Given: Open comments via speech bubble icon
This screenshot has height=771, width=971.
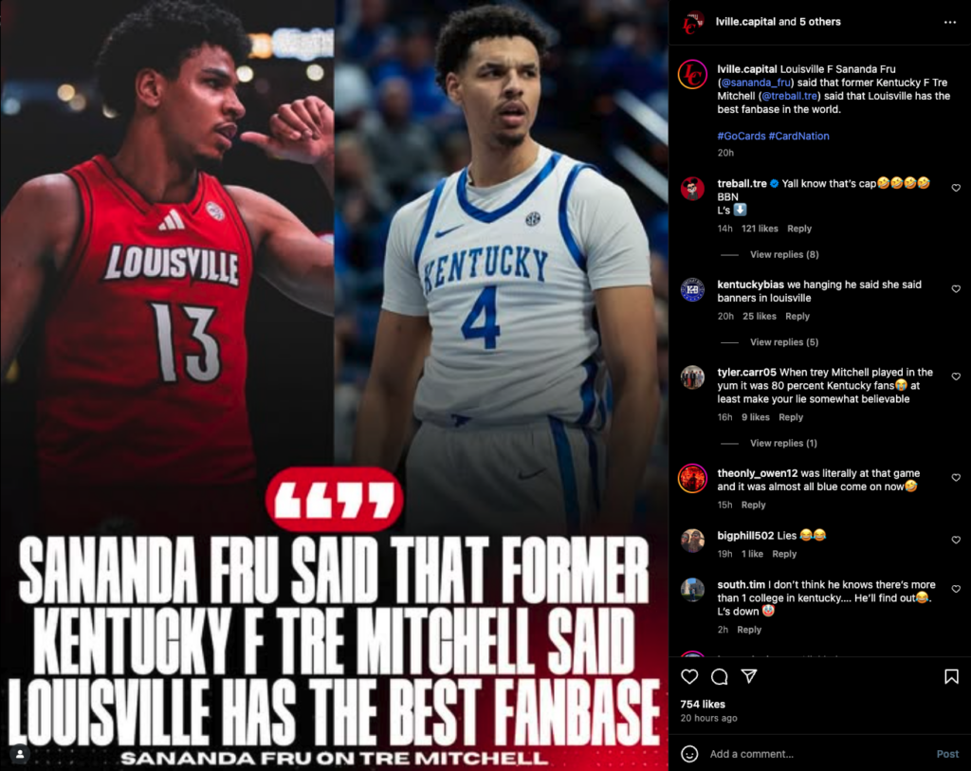Looking at the screenshot, I should click(x=719, y=676).
